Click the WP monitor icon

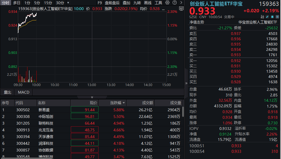click(181, 8)
